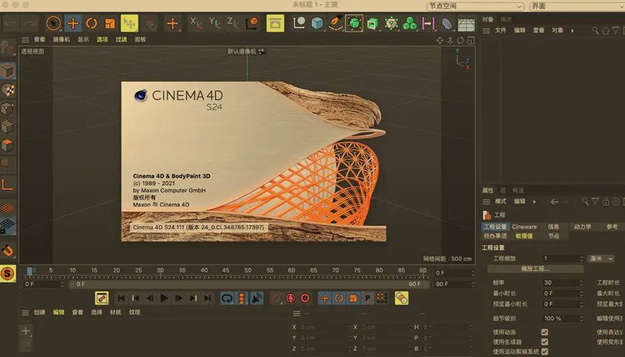625x357 pixels.
Task: Click the viewport maximize toggle icon at top-right
Action: pos(470,40)
